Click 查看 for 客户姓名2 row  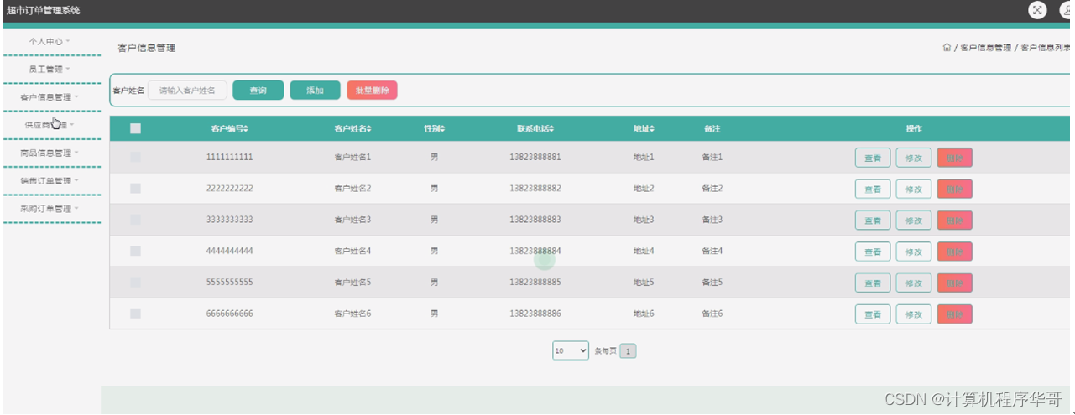click(873, 189)
